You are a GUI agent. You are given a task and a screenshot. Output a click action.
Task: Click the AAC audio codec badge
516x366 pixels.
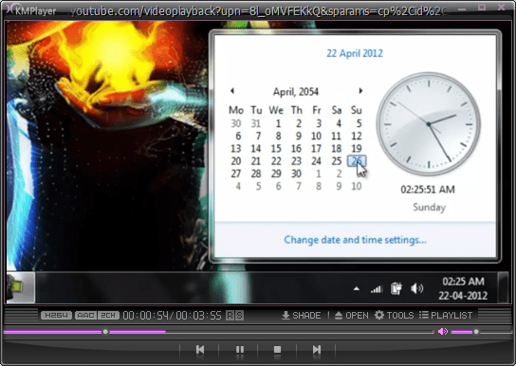click(x=86, y=316)
